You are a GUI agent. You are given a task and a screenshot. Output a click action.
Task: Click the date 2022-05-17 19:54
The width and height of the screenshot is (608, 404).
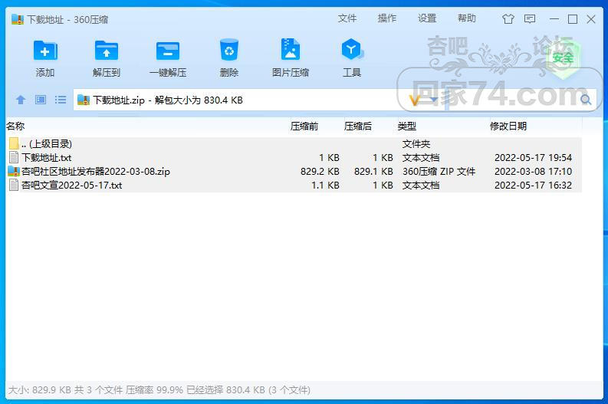(x=533, y=158)
